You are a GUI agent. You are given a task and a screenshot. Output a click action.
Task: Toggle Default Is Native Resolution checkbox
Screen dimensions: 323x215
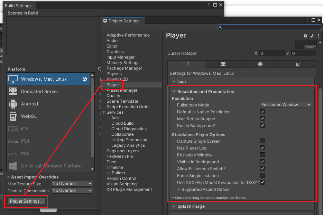[262, 112]
